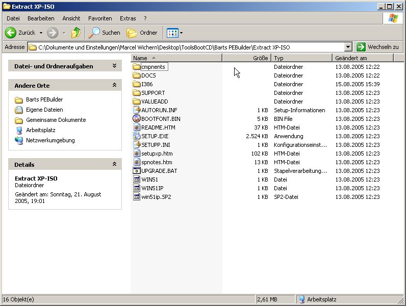
Task: Click the '15.08.2005 15:39' date
Action: pyautogui.click(x=358, y=84)
